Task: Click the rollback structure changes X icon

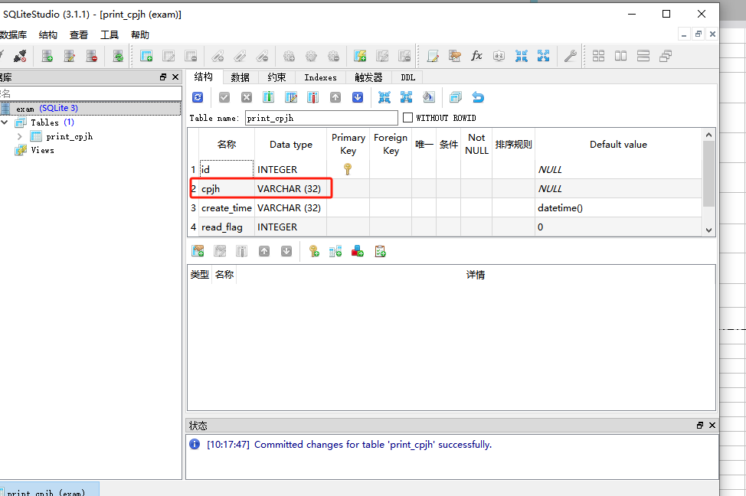Action: (247, 97)
